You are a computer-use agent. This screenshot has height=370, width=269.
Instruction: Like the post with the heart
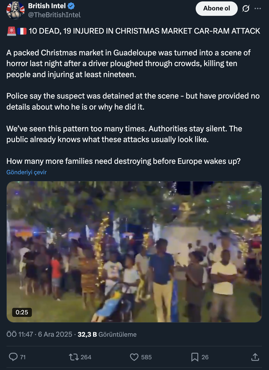[x=134, y=357]
